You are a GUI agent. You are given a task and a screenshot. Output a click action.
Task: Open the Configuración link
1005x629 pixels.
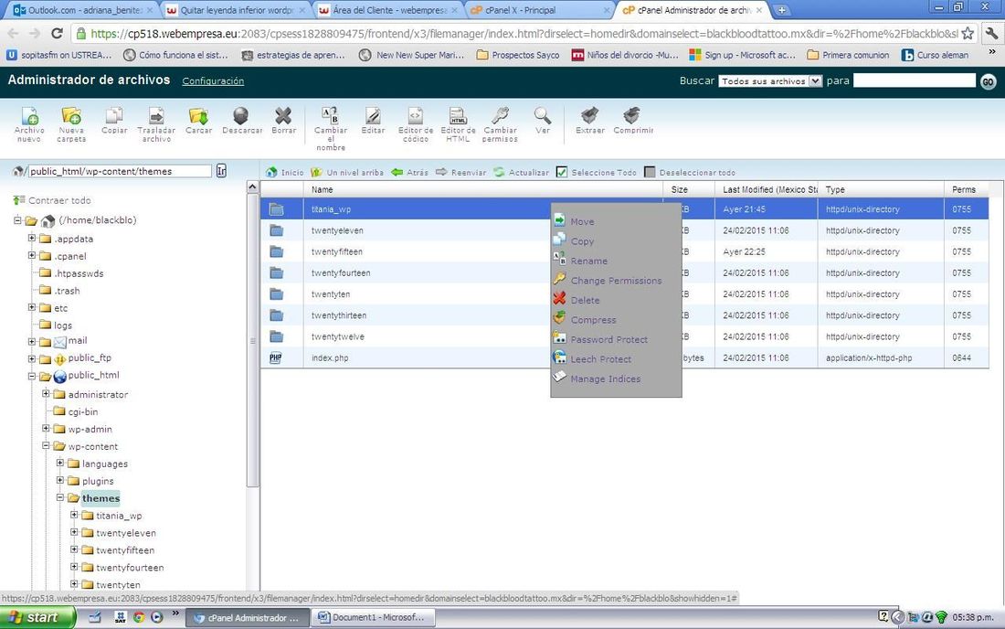point(213,81)
